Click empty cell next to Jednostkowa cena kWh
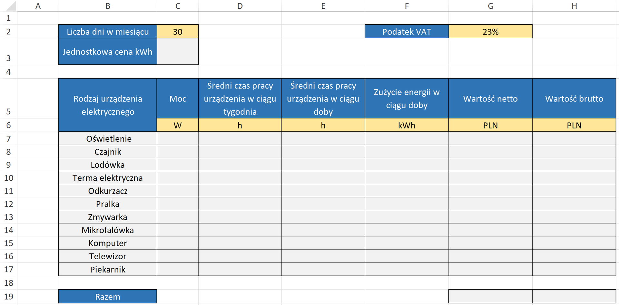The height and width of the screenshot is (305, 619). [x=178, y=52]
